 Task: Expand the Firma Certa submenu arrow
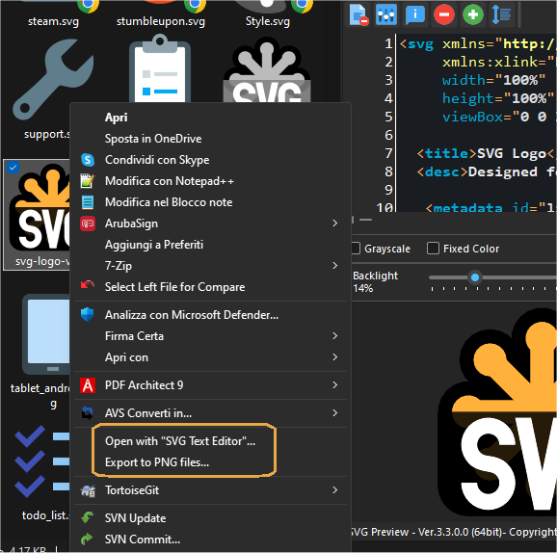[x=334, y=335]
